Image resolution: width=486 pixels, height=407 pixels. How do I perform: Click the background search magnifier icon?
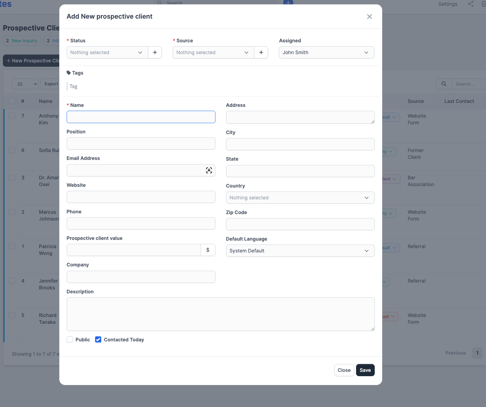click(x=444, y=84)
